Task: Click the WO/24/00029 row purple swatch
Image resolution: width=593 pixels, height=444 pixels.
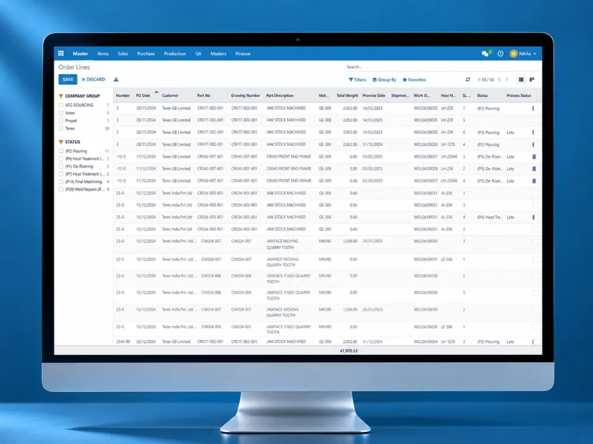Action: (534, 169)
